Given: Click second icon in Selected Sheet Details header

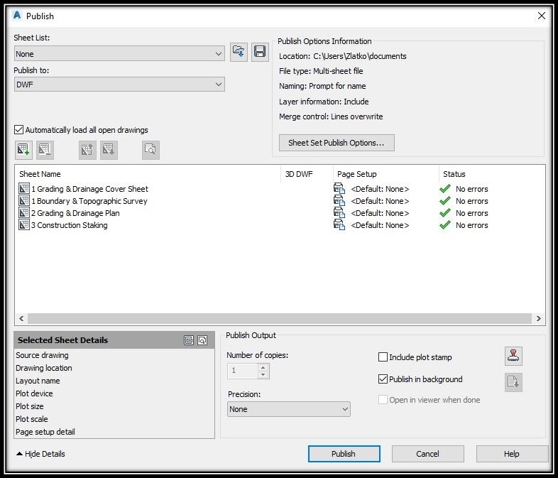Looking at the screenshot, I should [202, 340].
